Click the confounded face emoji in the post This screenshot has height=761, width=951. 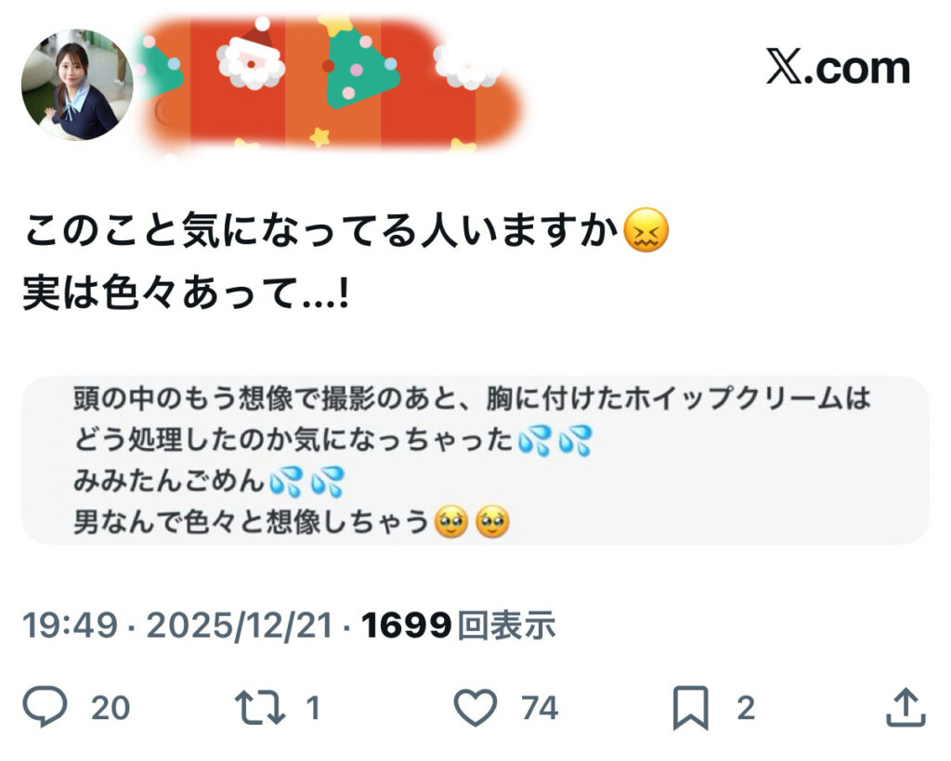pos(646,230)
